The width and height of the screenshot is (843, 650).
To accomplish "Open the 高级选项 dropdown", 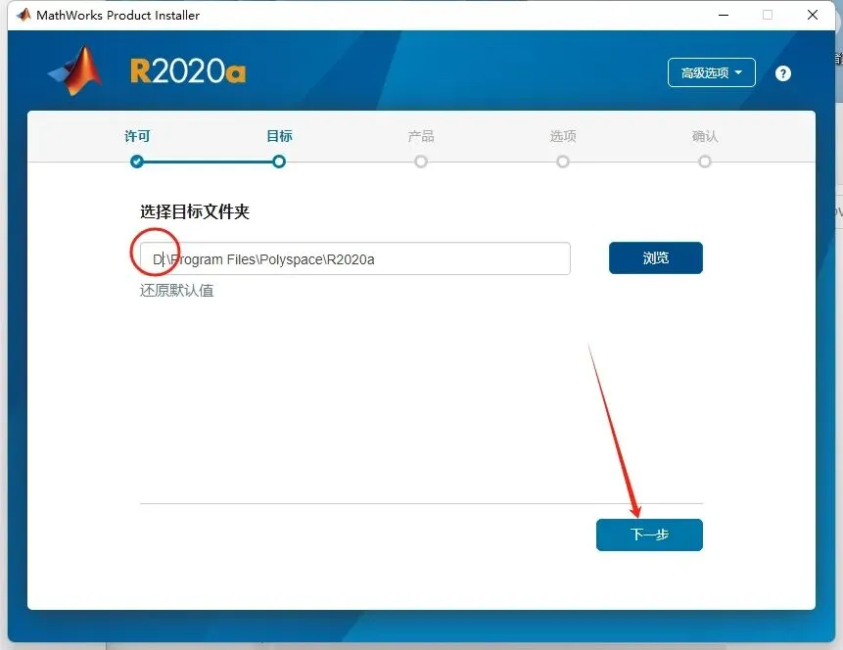I will (711, 72).
